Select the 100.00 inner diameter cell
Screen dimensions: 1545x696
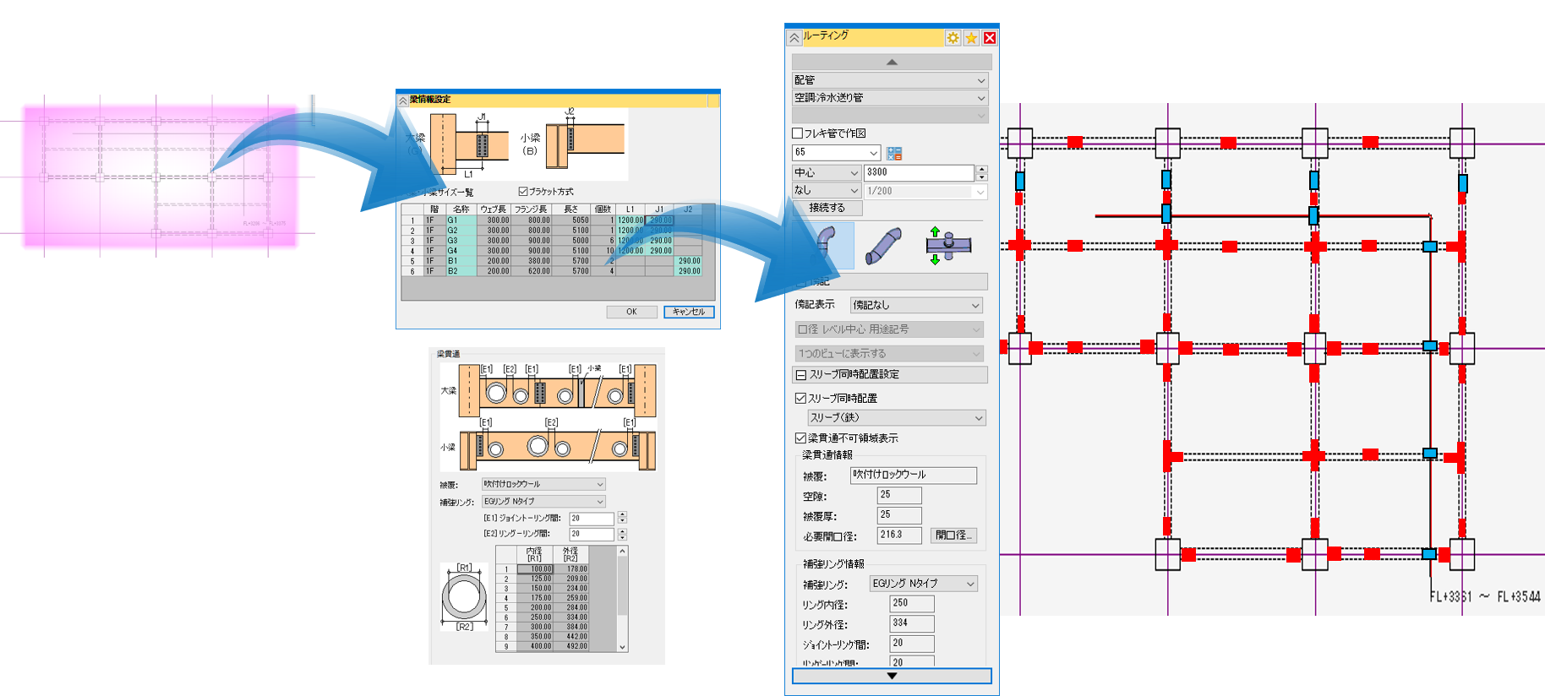point(535,569)
